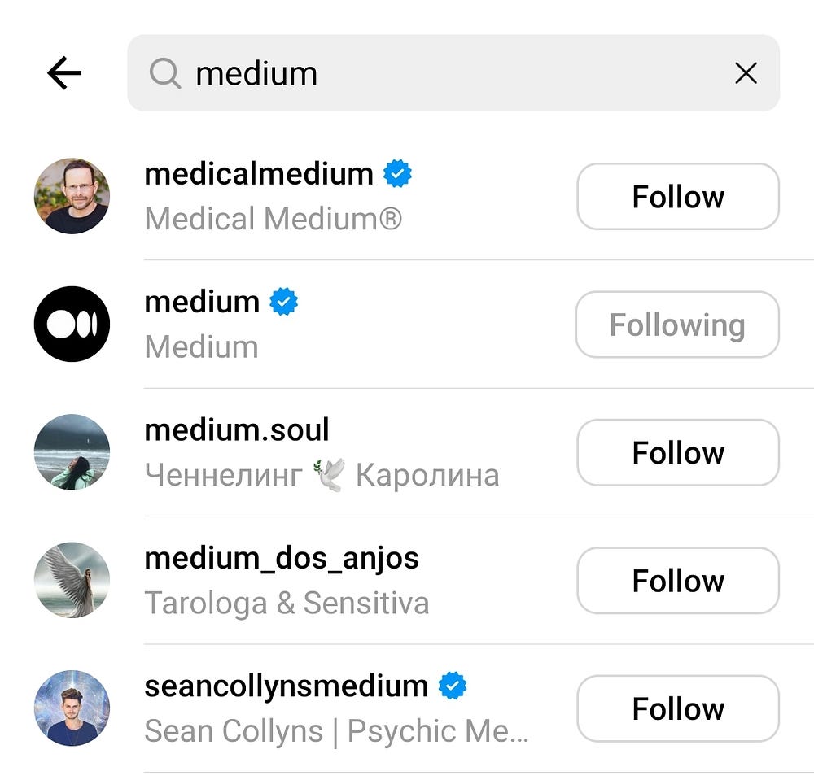The height and width of the screenshot is (780, 814).
Task: Click the verified badge next to medium
Action: coord(284,302)
